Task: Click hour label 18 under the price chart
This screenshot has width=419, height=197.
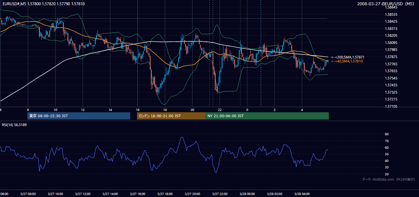Action: (x=165, y=110)
